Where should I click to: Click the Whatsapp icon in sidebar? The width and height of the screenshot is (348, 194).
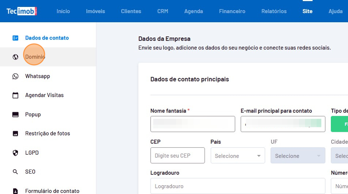pyautogui.click(x=15, y=76)
